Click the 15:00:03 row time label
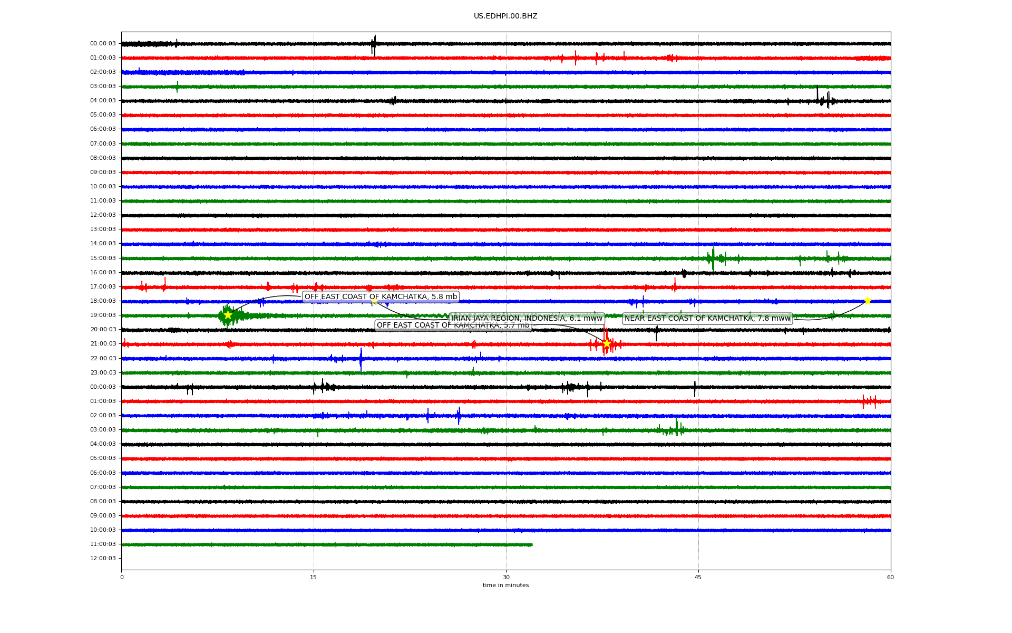This screenshot has width=1012, height=633. [103, 258]
